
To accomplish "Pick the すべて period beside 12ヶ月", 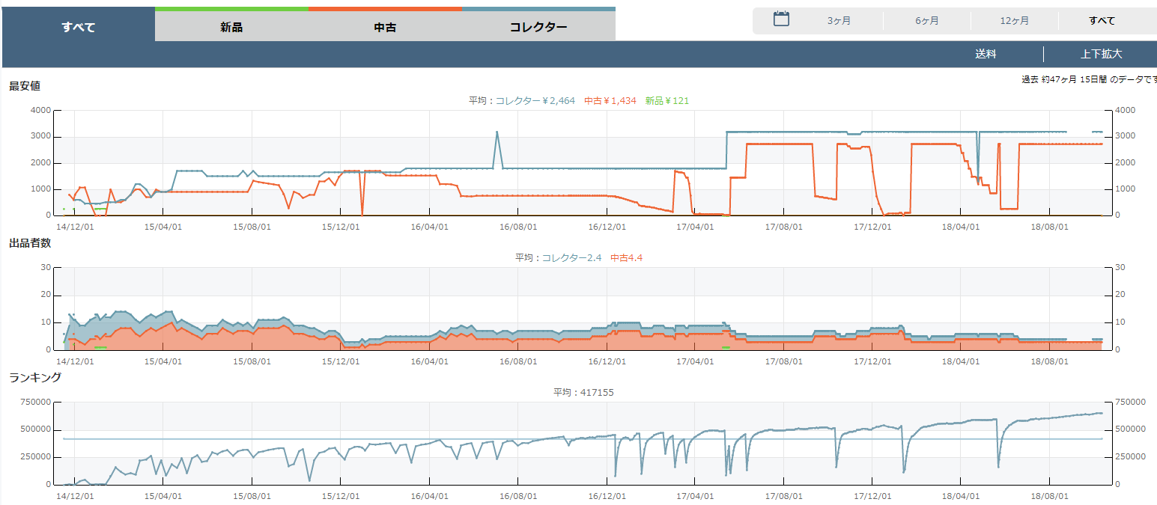I will tap(1102, 21).
